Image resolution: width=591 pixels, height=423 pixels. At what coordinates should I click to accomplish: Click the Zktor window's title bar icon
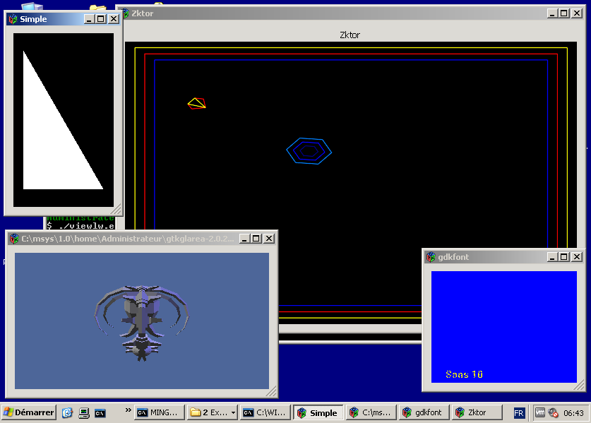[x=125, y=13]
